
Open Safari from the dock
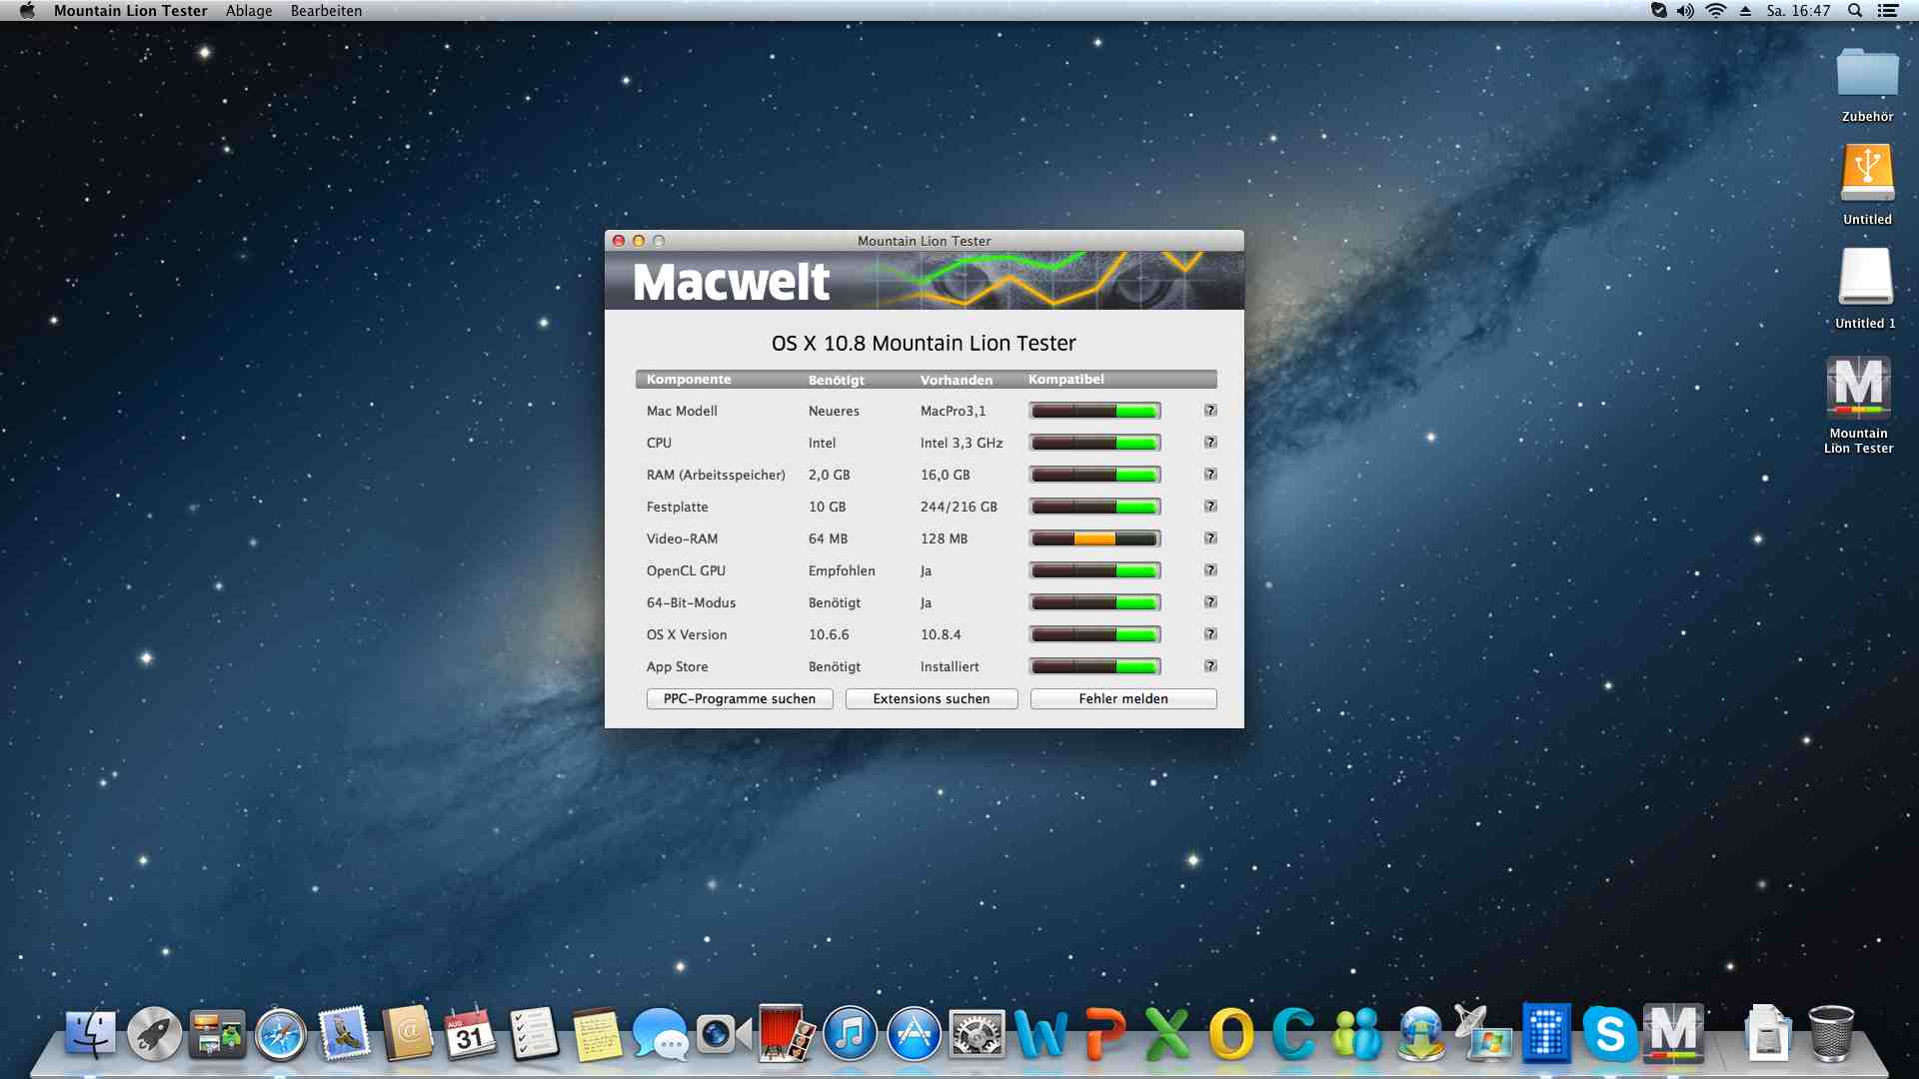coord(280,1035)
